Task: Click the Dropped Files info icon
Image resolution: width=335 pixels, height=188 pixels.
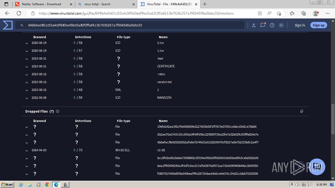Action: (58, 111)
